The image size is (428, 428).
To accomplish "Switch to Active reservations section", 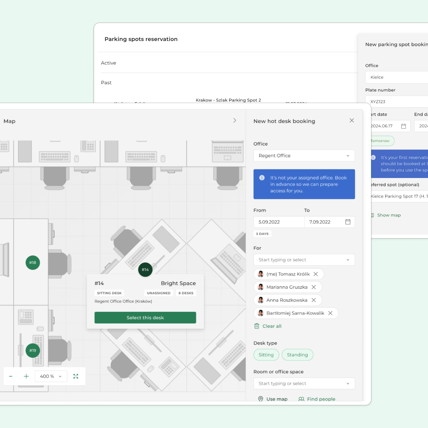I will pyautogui.click(x=108, y=63).
